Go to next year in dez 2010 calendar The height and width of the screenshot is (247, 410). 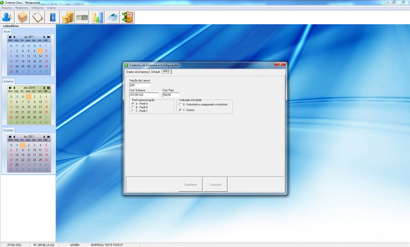click(48, 88)
